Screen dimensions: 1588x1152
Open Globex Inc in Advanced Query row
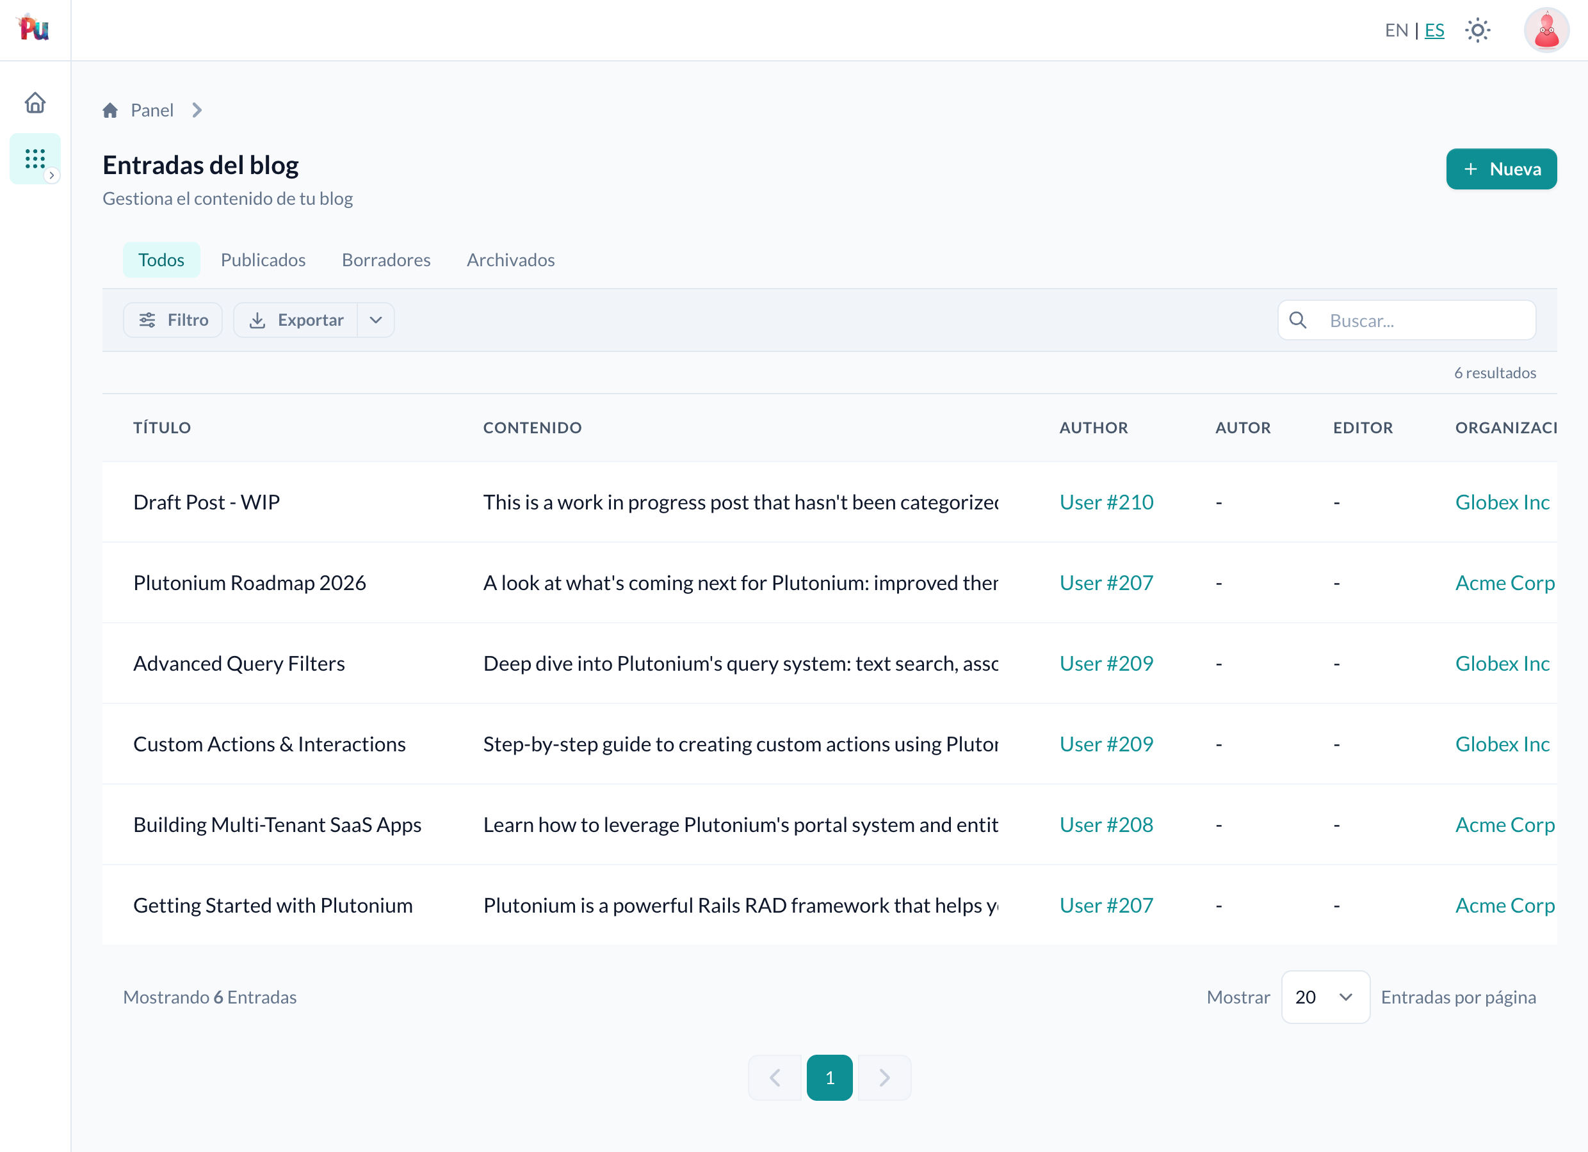(1503, 664)
